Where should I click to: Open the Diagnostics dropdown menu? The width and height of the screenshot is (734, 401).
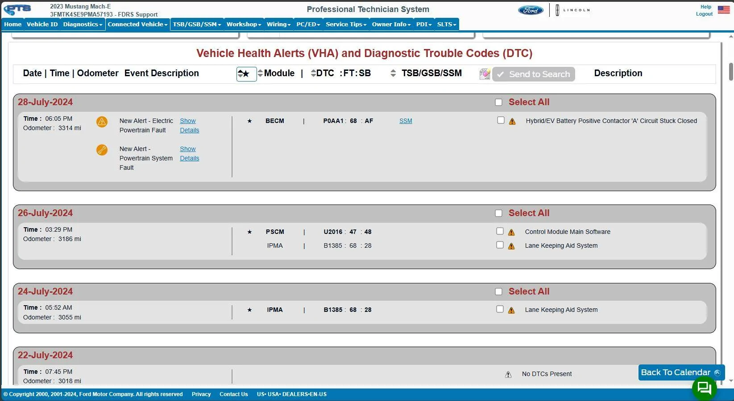coord(83,25)
